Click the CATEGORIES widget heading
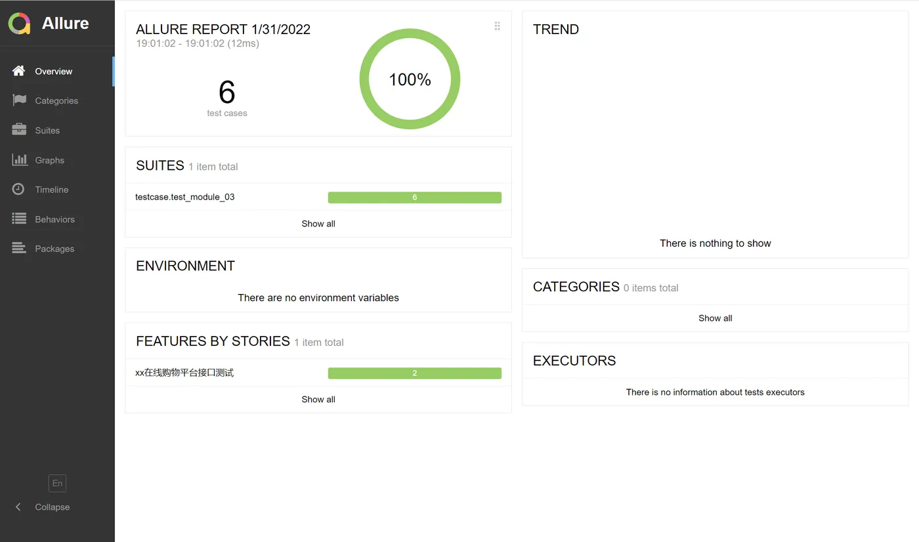This screenshot has width=919, height=542. [576, 287]
